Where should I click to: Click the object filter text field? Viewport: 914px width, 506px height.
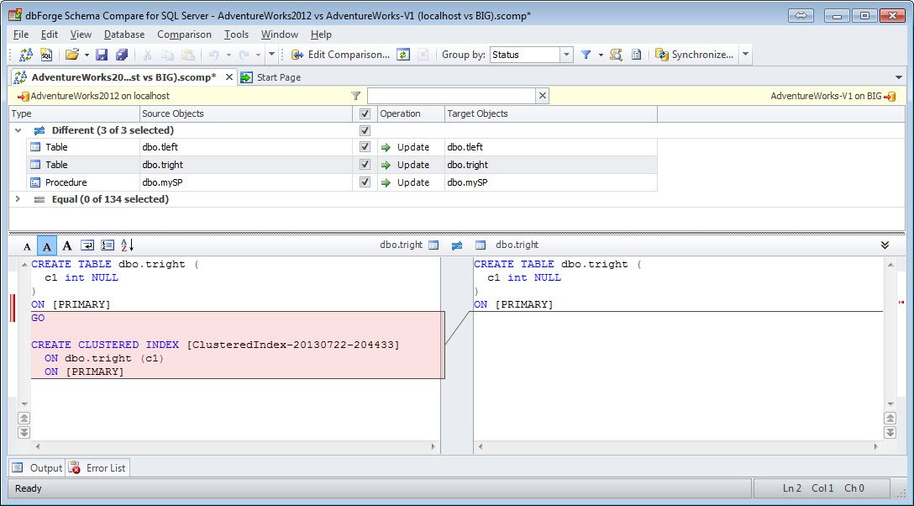[451, 96]
